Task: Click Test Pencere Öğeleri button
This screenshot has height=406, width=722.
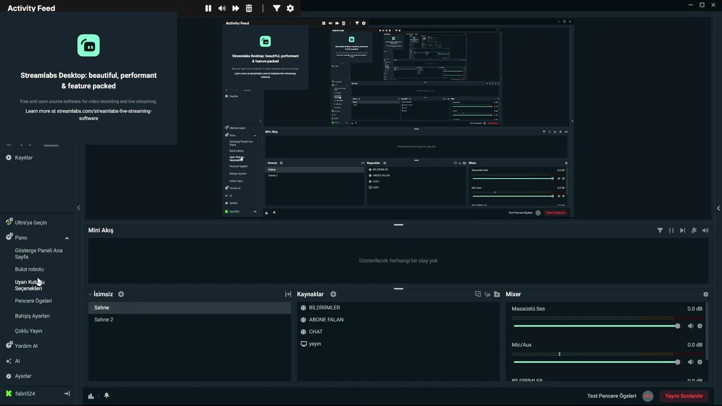Action: 611,396
